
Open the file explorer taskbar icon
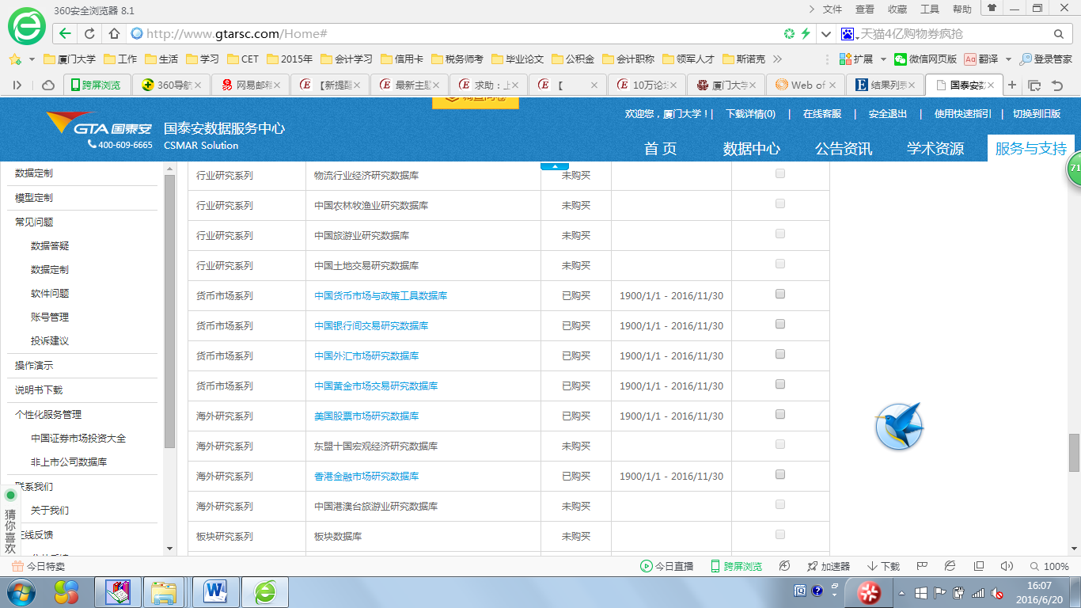point(165,591)
